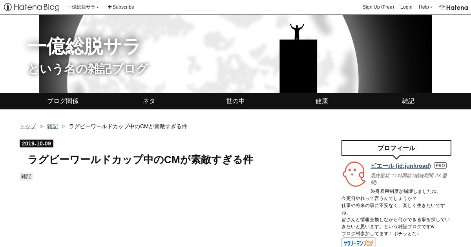The height and width of the screenshot is (247, 471).
Task: Open the サラリーマンブログ banner
Action: point(359,242)
